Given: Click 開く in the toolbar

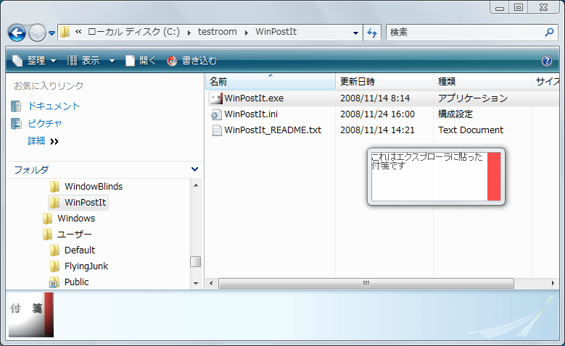Looking at the screenshot, I should [x=141, y=60].
